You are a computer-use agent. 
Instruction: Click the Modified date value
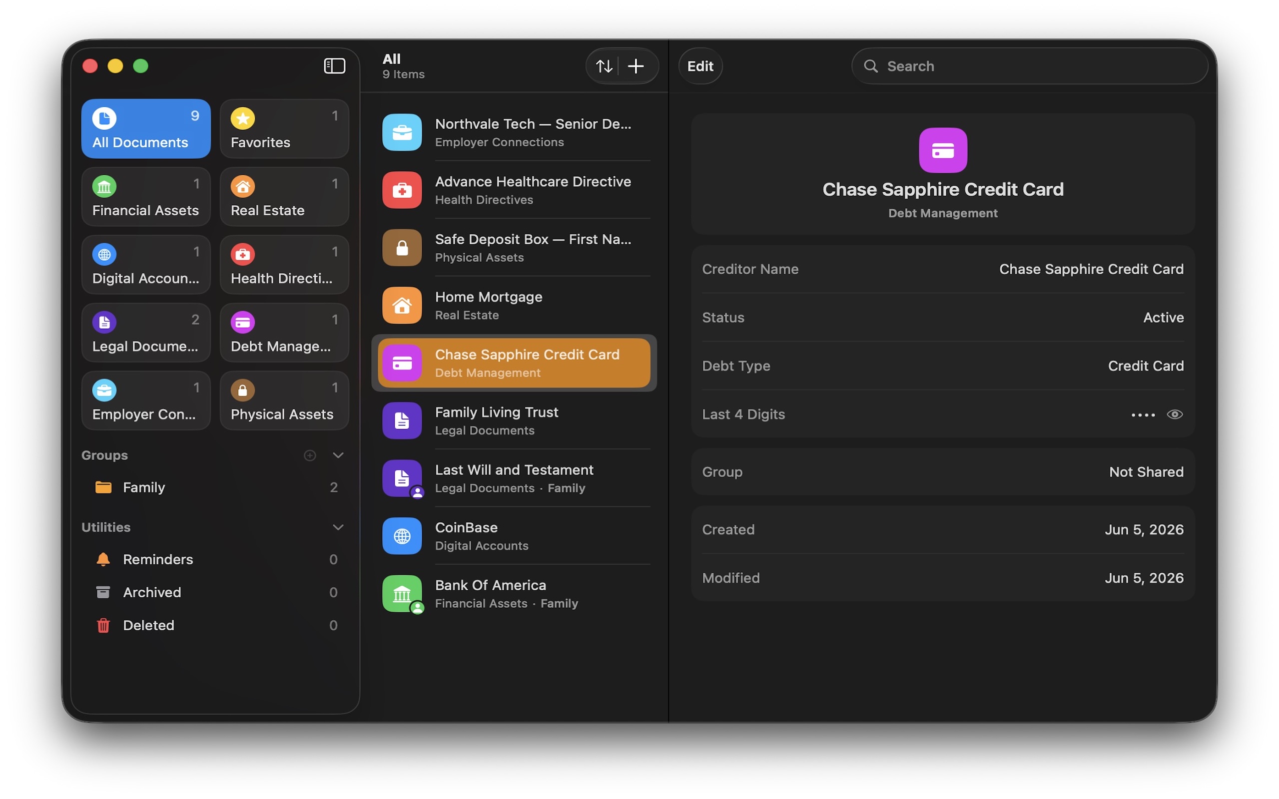pyautogui.click(x=1144, y=578)
